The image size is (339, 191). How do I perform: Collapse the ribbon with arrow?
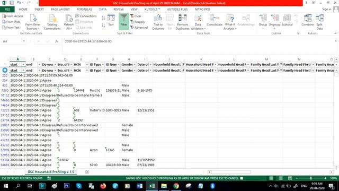pos(335,33)
